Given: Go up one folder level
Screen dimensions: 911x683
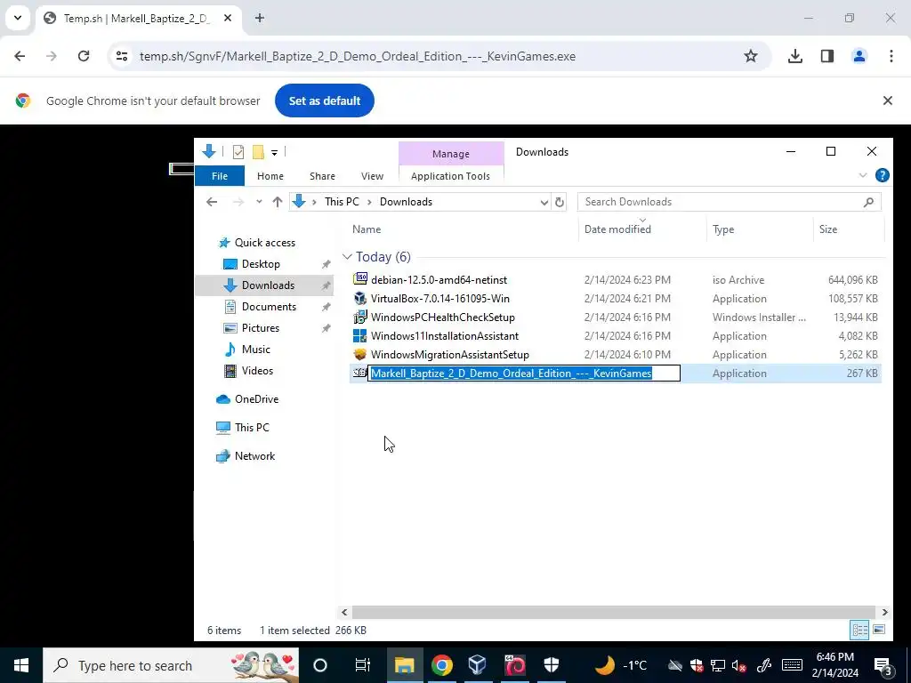Looking at the screenshot, I should click(278, 202).
